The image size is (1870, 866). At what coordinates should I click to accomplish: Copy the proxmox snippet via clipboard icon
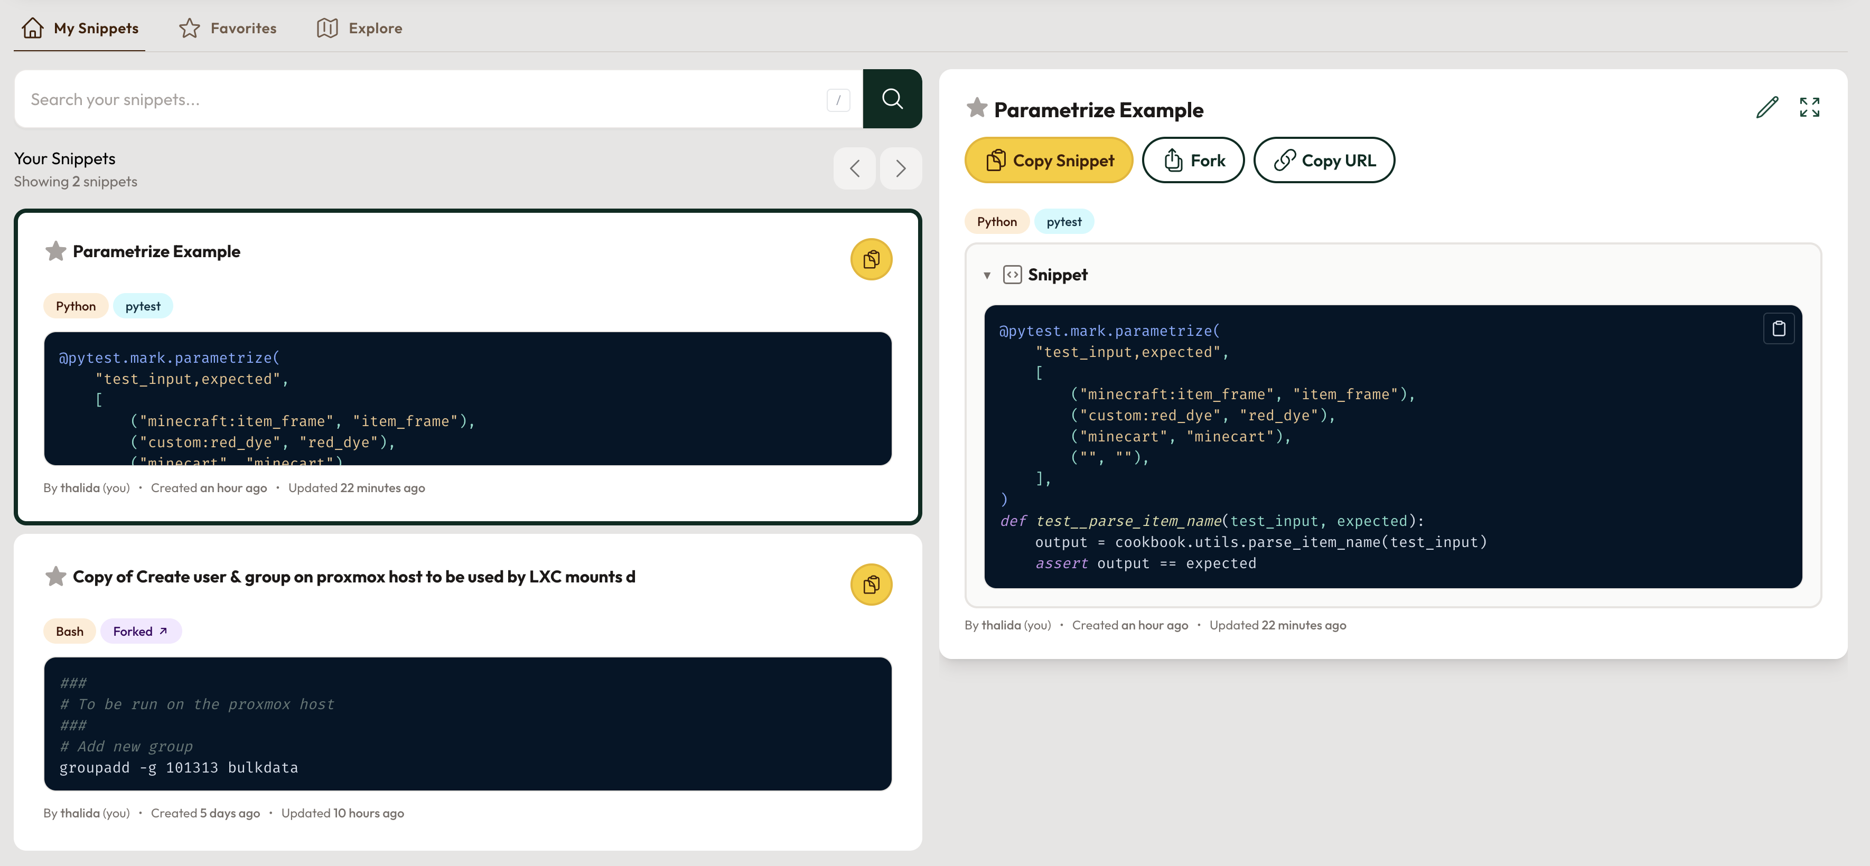tap(871, 585)
